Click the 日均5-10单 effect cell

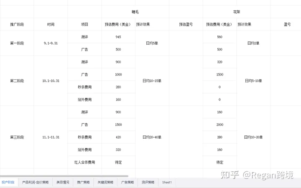click(x=253, y=81)
